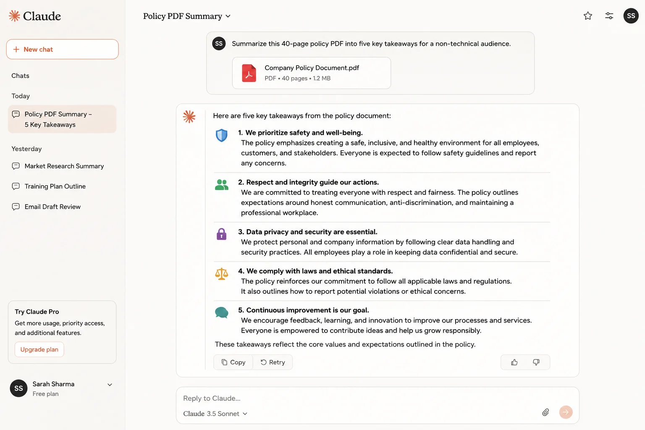The height and width of the screenshot is (430, 645).
Task: Click the SS profile avatar top right
Action: click(631, 16)
